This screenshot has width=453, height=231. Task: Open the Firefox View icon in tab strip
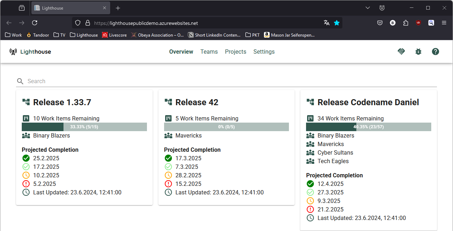[22, 8]
